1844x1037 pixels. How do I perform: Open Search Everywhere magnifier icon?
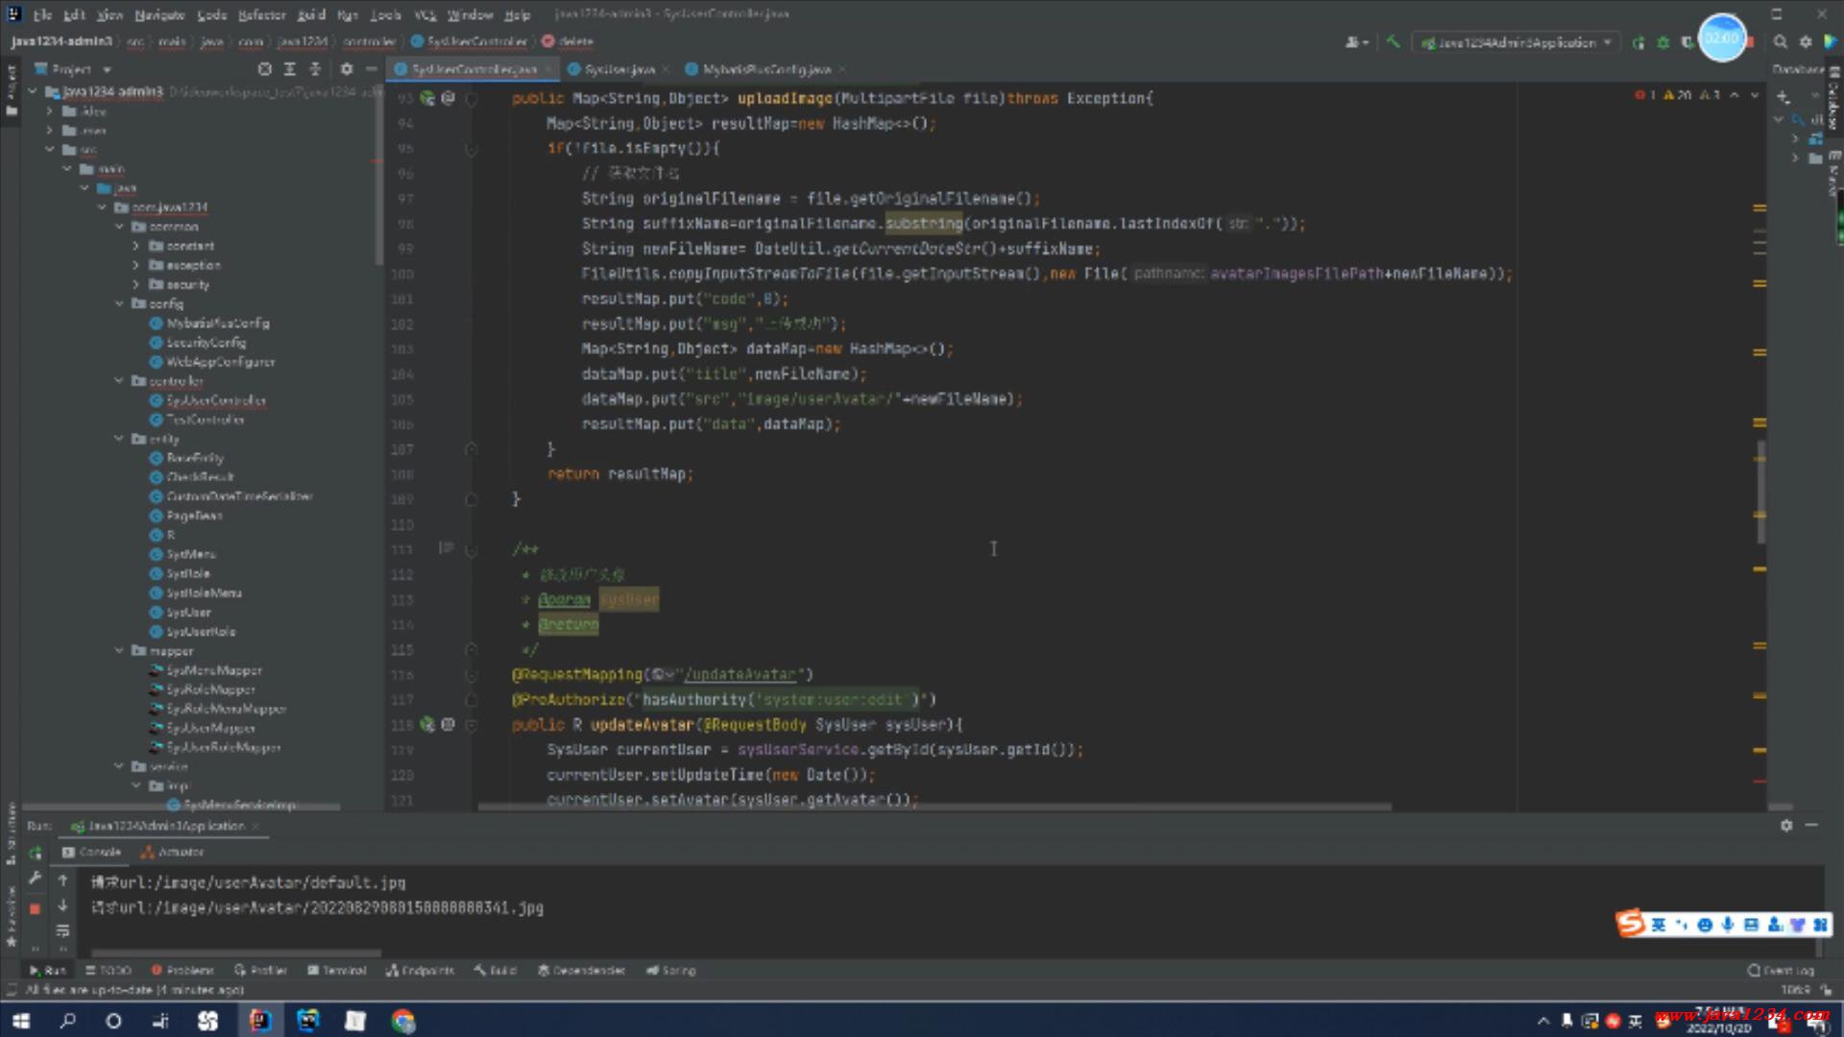[x=1780, y=42]
